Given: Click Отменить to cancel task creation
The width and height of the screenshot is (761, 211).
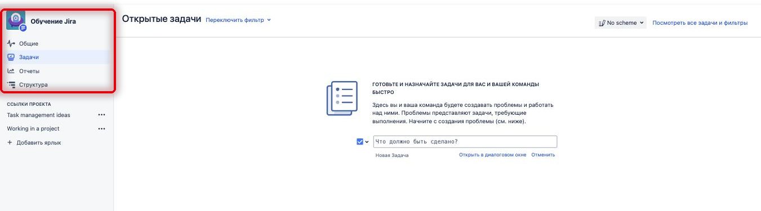Looking at the screenshot, I should pyautogui.click(x=543, y=155).
